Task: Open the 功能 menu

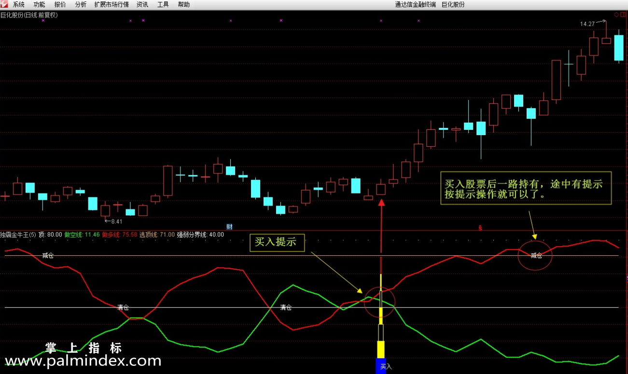Action: click(x=40, y=5)
